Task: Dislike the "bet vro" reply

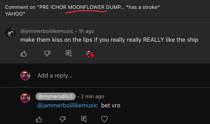Action: point(63,119)
